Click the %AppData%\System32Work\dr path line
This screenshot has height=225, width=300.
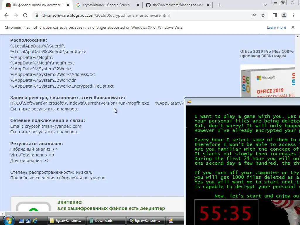[x=43, y=80]
